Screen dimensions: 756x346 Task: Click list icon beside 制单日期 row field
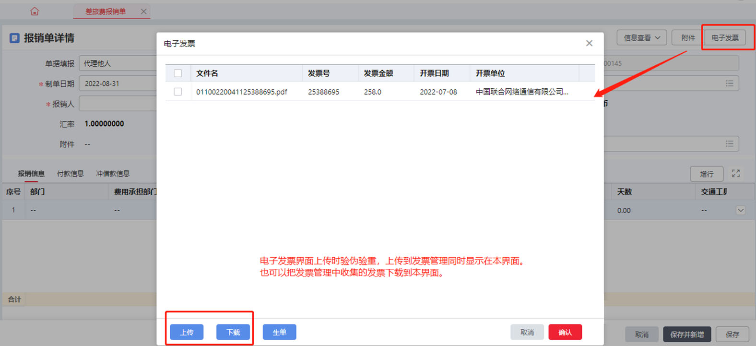(x=730, y=84)
